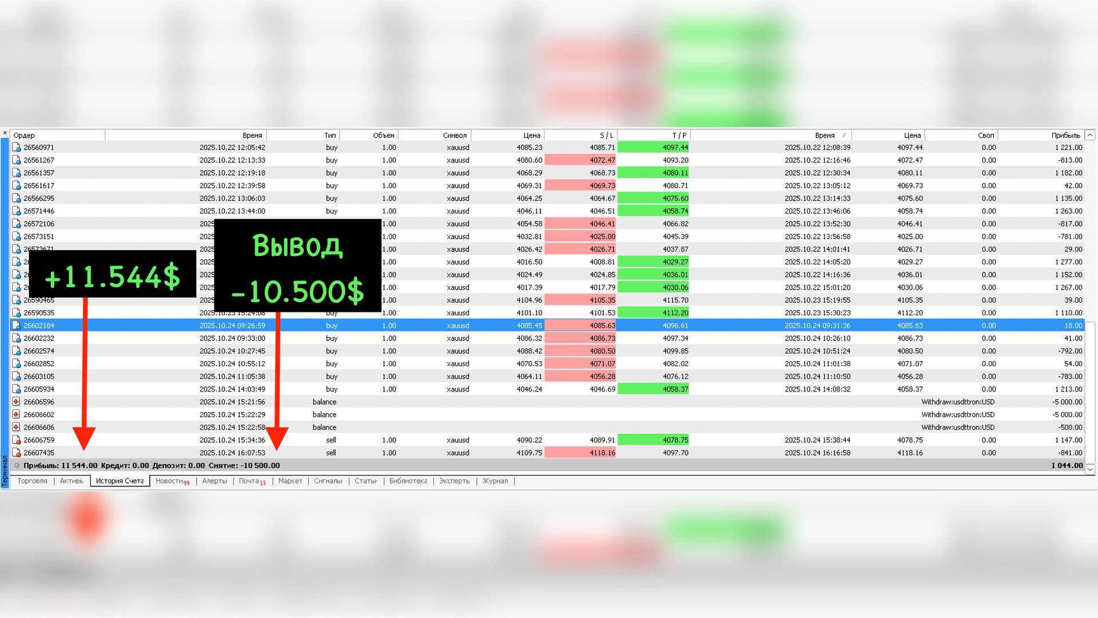Click the order icon for 26605934

pos(17,389)
